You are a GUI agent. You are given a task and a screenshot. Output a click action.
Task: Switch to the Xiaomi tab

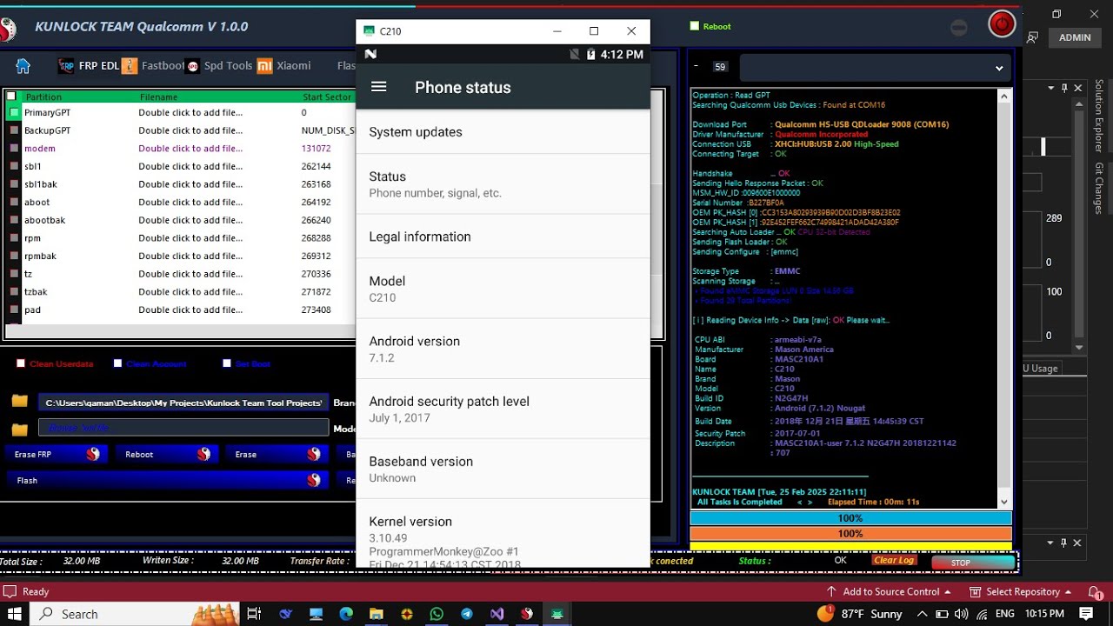pyautogui.click(x=294, y=66)
